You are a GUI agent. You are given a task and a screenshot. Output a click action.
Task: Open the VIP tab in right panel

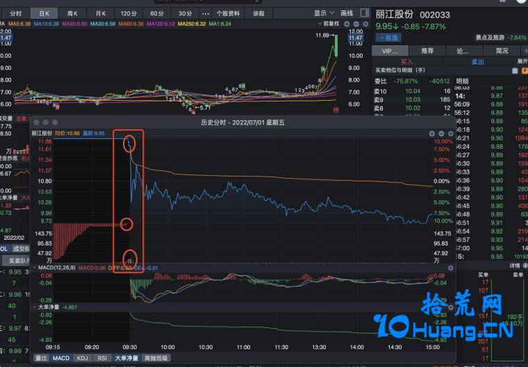390,51
